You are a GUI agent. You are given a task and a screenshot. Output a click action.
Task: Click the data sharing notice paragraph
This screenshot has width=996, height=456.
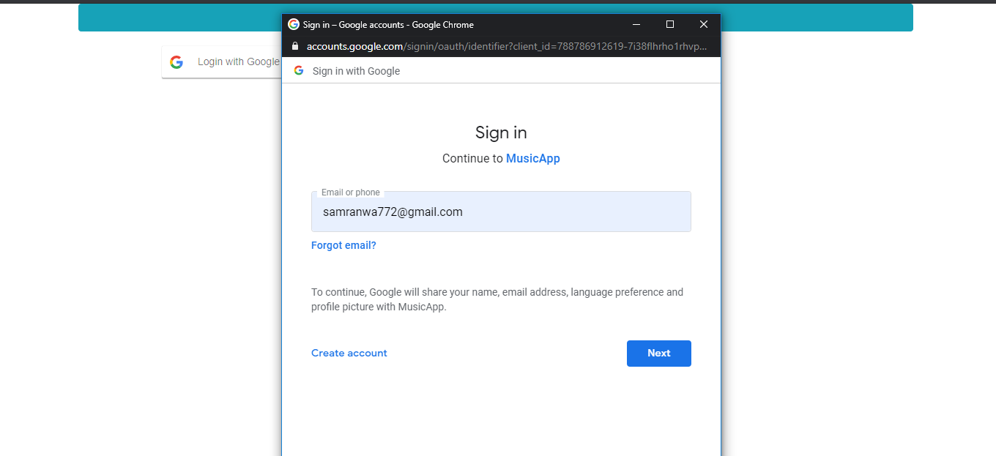pyautogui.click(x=497, y=299)
